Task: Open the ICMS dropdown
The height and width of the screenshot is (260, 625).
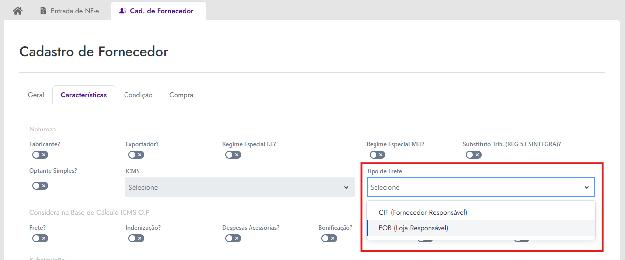Action: click(x=240, y=187)
